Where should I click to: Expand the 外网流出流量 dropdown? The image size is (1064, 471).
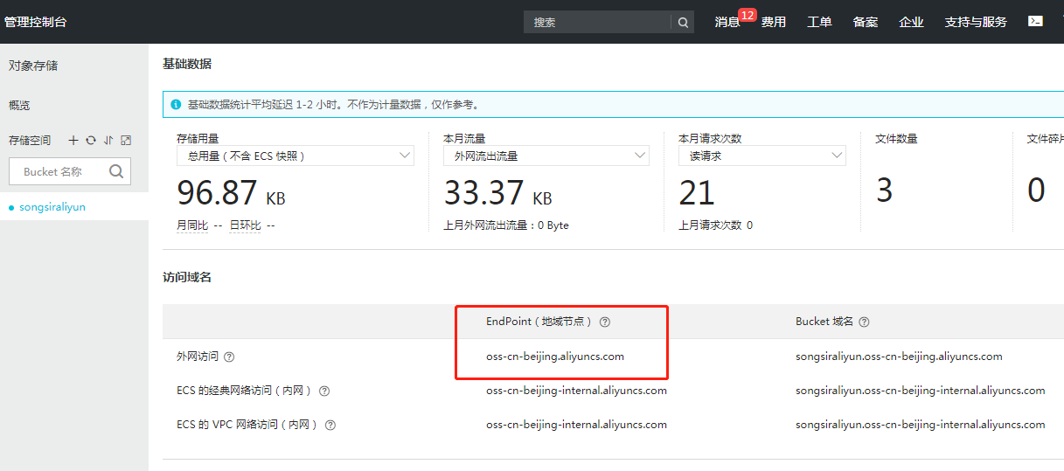[x=546, y=156]
